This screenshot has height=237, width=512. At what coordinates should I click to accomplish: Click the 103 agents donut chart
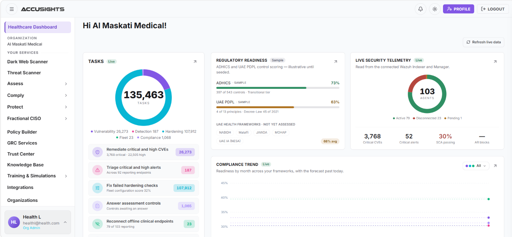pyautogui.click(x=427, y=94)
